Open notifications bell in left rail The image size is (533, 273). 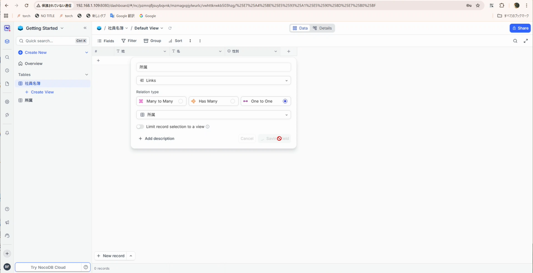pos(7,133)
